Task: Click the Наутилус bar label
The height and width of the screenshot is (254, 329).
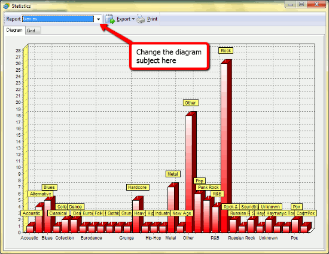Action: click(x=281, y=213)
